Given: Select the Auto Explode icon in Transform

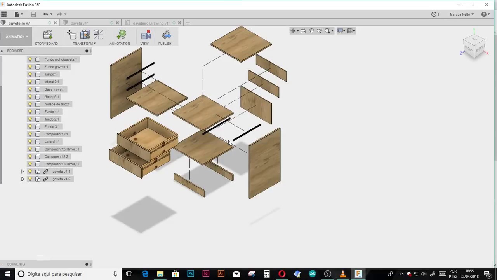Looking at the screenshot, I should coord(98,35).
